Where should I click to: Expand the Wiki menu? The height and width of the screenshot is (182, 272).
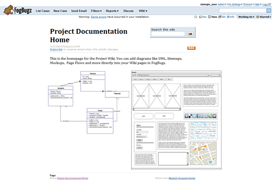143,11
